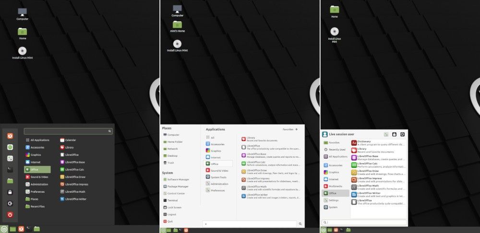
Task: Click Lock Screen under System heading
Action: [172, 207]
